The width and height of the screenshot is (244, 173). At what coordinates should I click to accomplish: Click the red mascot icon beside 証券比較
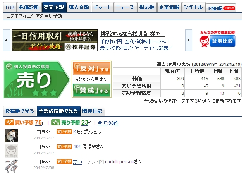(204, 41)
